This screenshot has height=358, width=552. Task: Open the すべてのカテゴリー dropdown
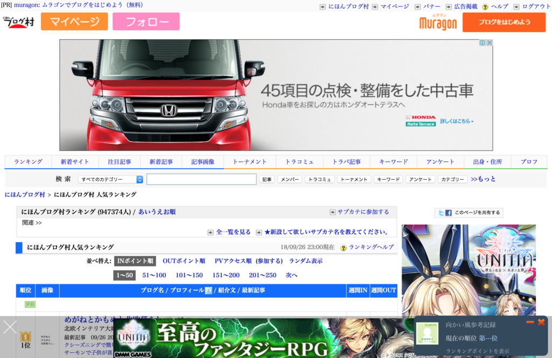(111, 179)
